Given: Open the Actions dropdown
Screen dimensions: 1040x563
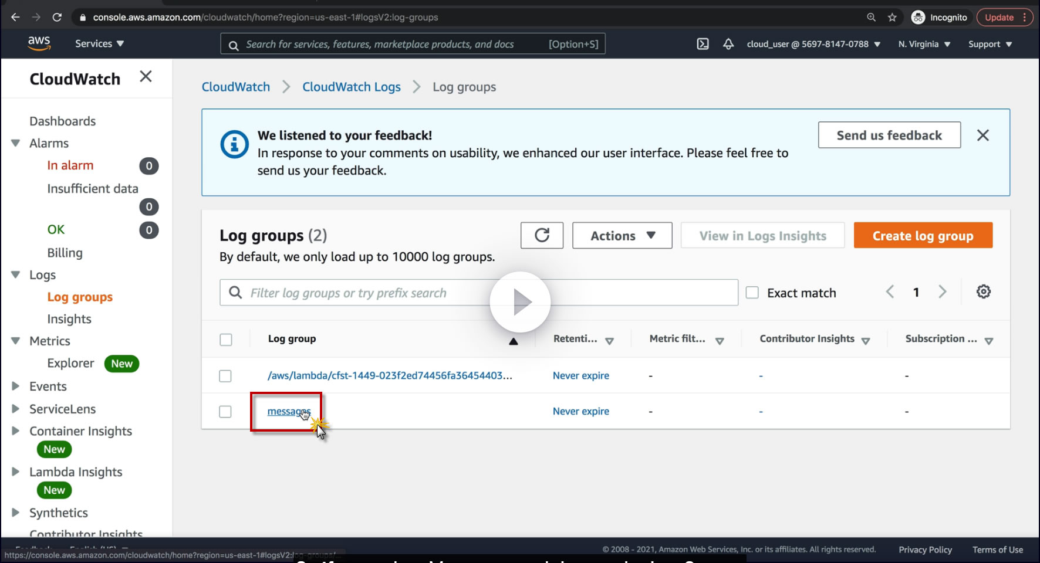Looking at the screenshot, I should click(x=622, y=235).
